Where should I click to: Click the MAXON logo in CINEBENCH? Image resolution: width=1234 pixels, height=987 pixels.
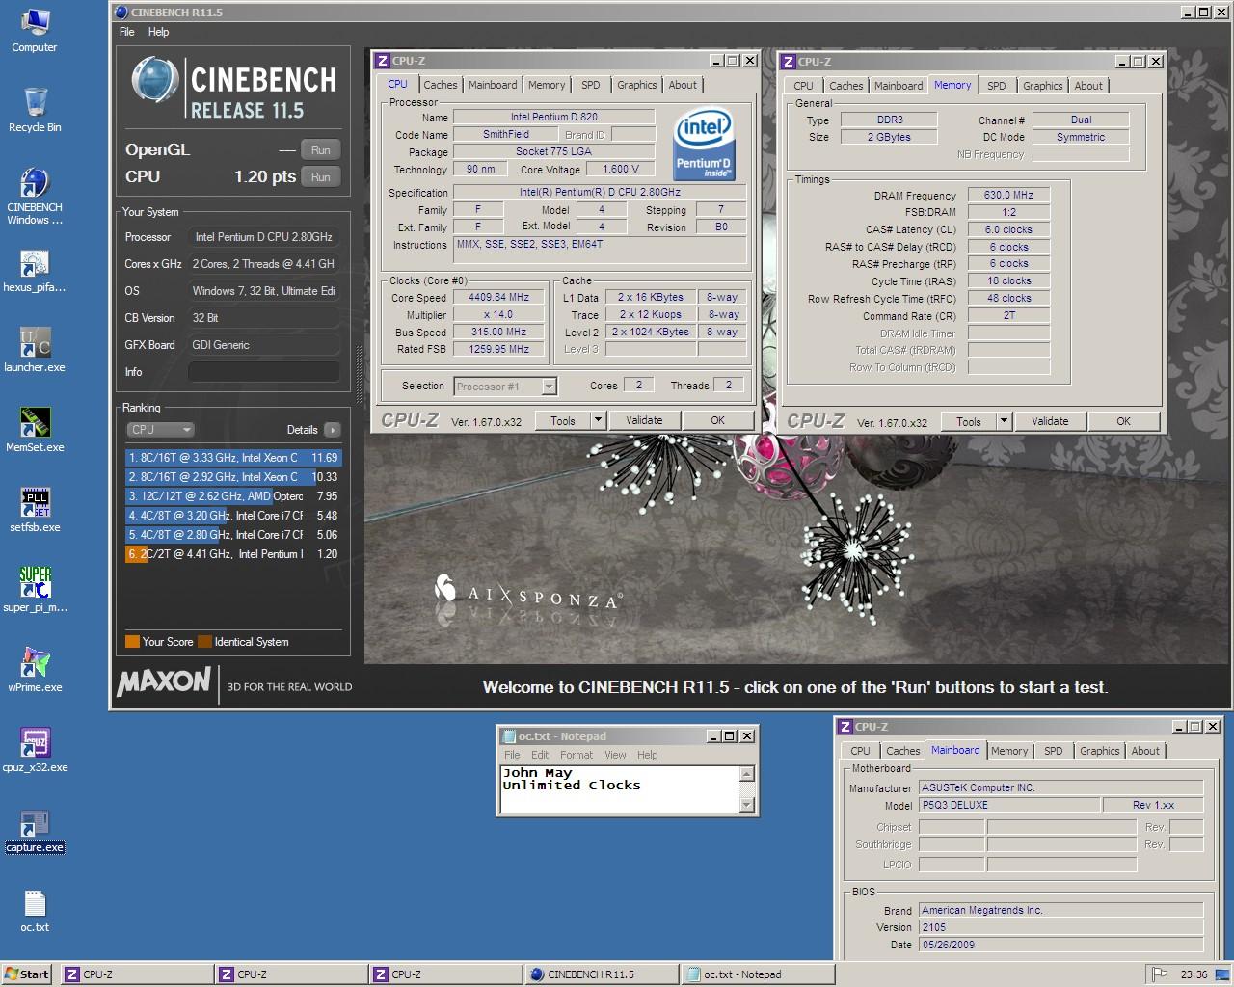click(163, 680)
